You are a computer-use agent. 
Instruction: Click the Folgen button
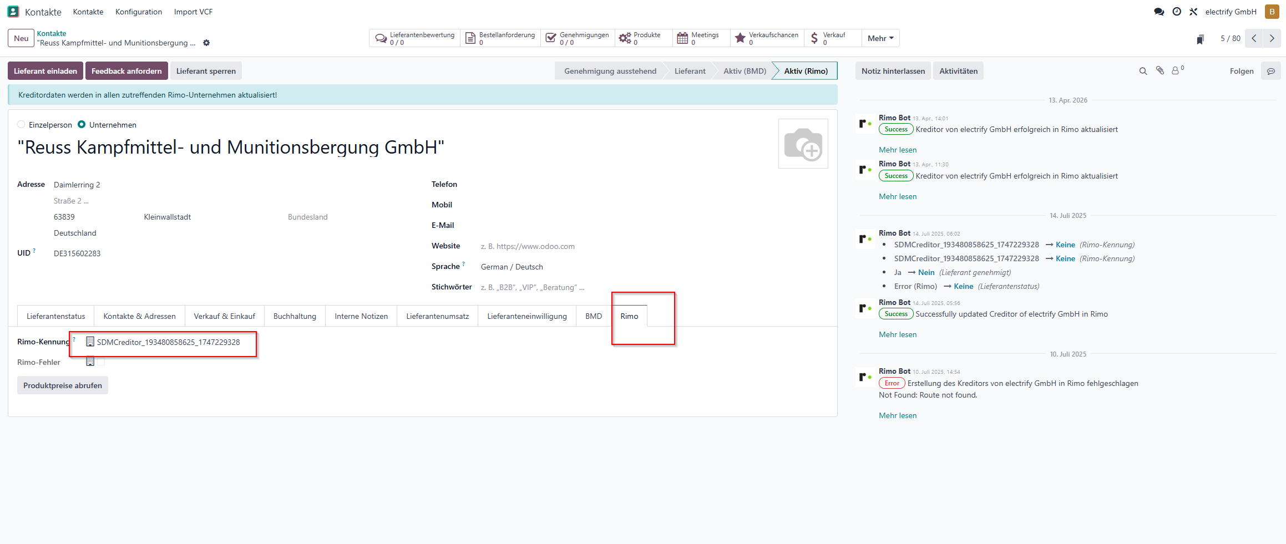click(1242, 71)
